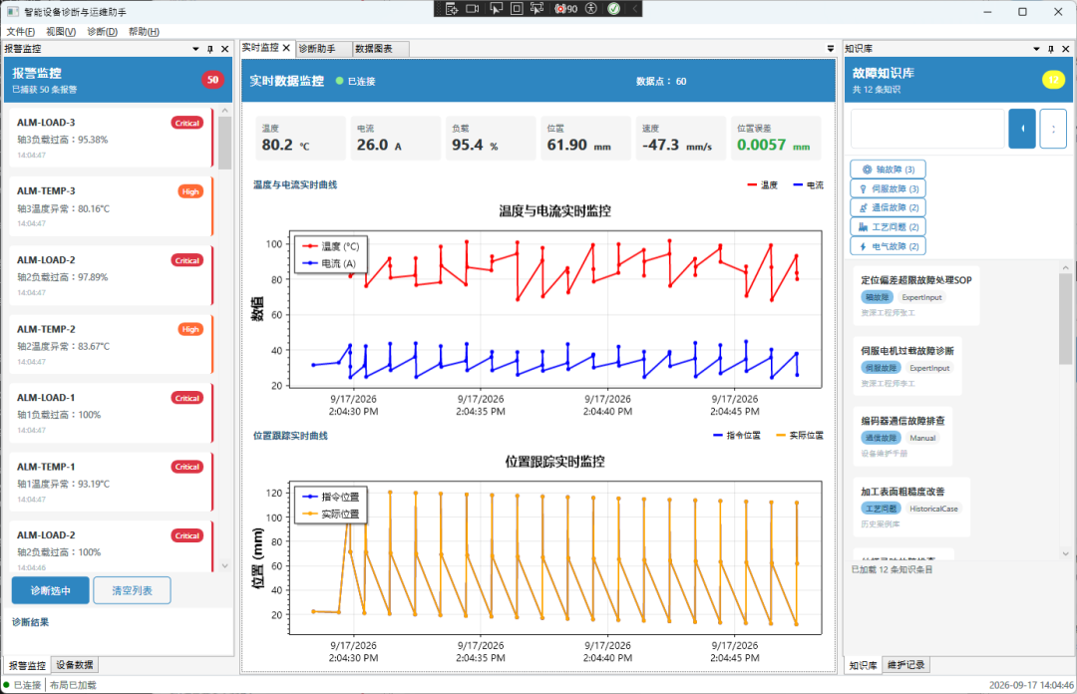Collapse the debug toolbar with left chevron

[x=634, y=9]
